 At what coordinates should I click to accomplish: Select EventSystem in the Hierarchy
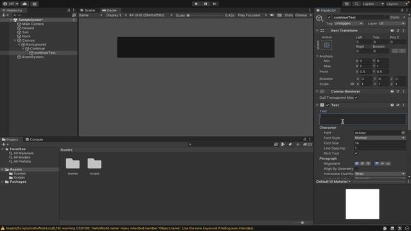pos(33,57)
